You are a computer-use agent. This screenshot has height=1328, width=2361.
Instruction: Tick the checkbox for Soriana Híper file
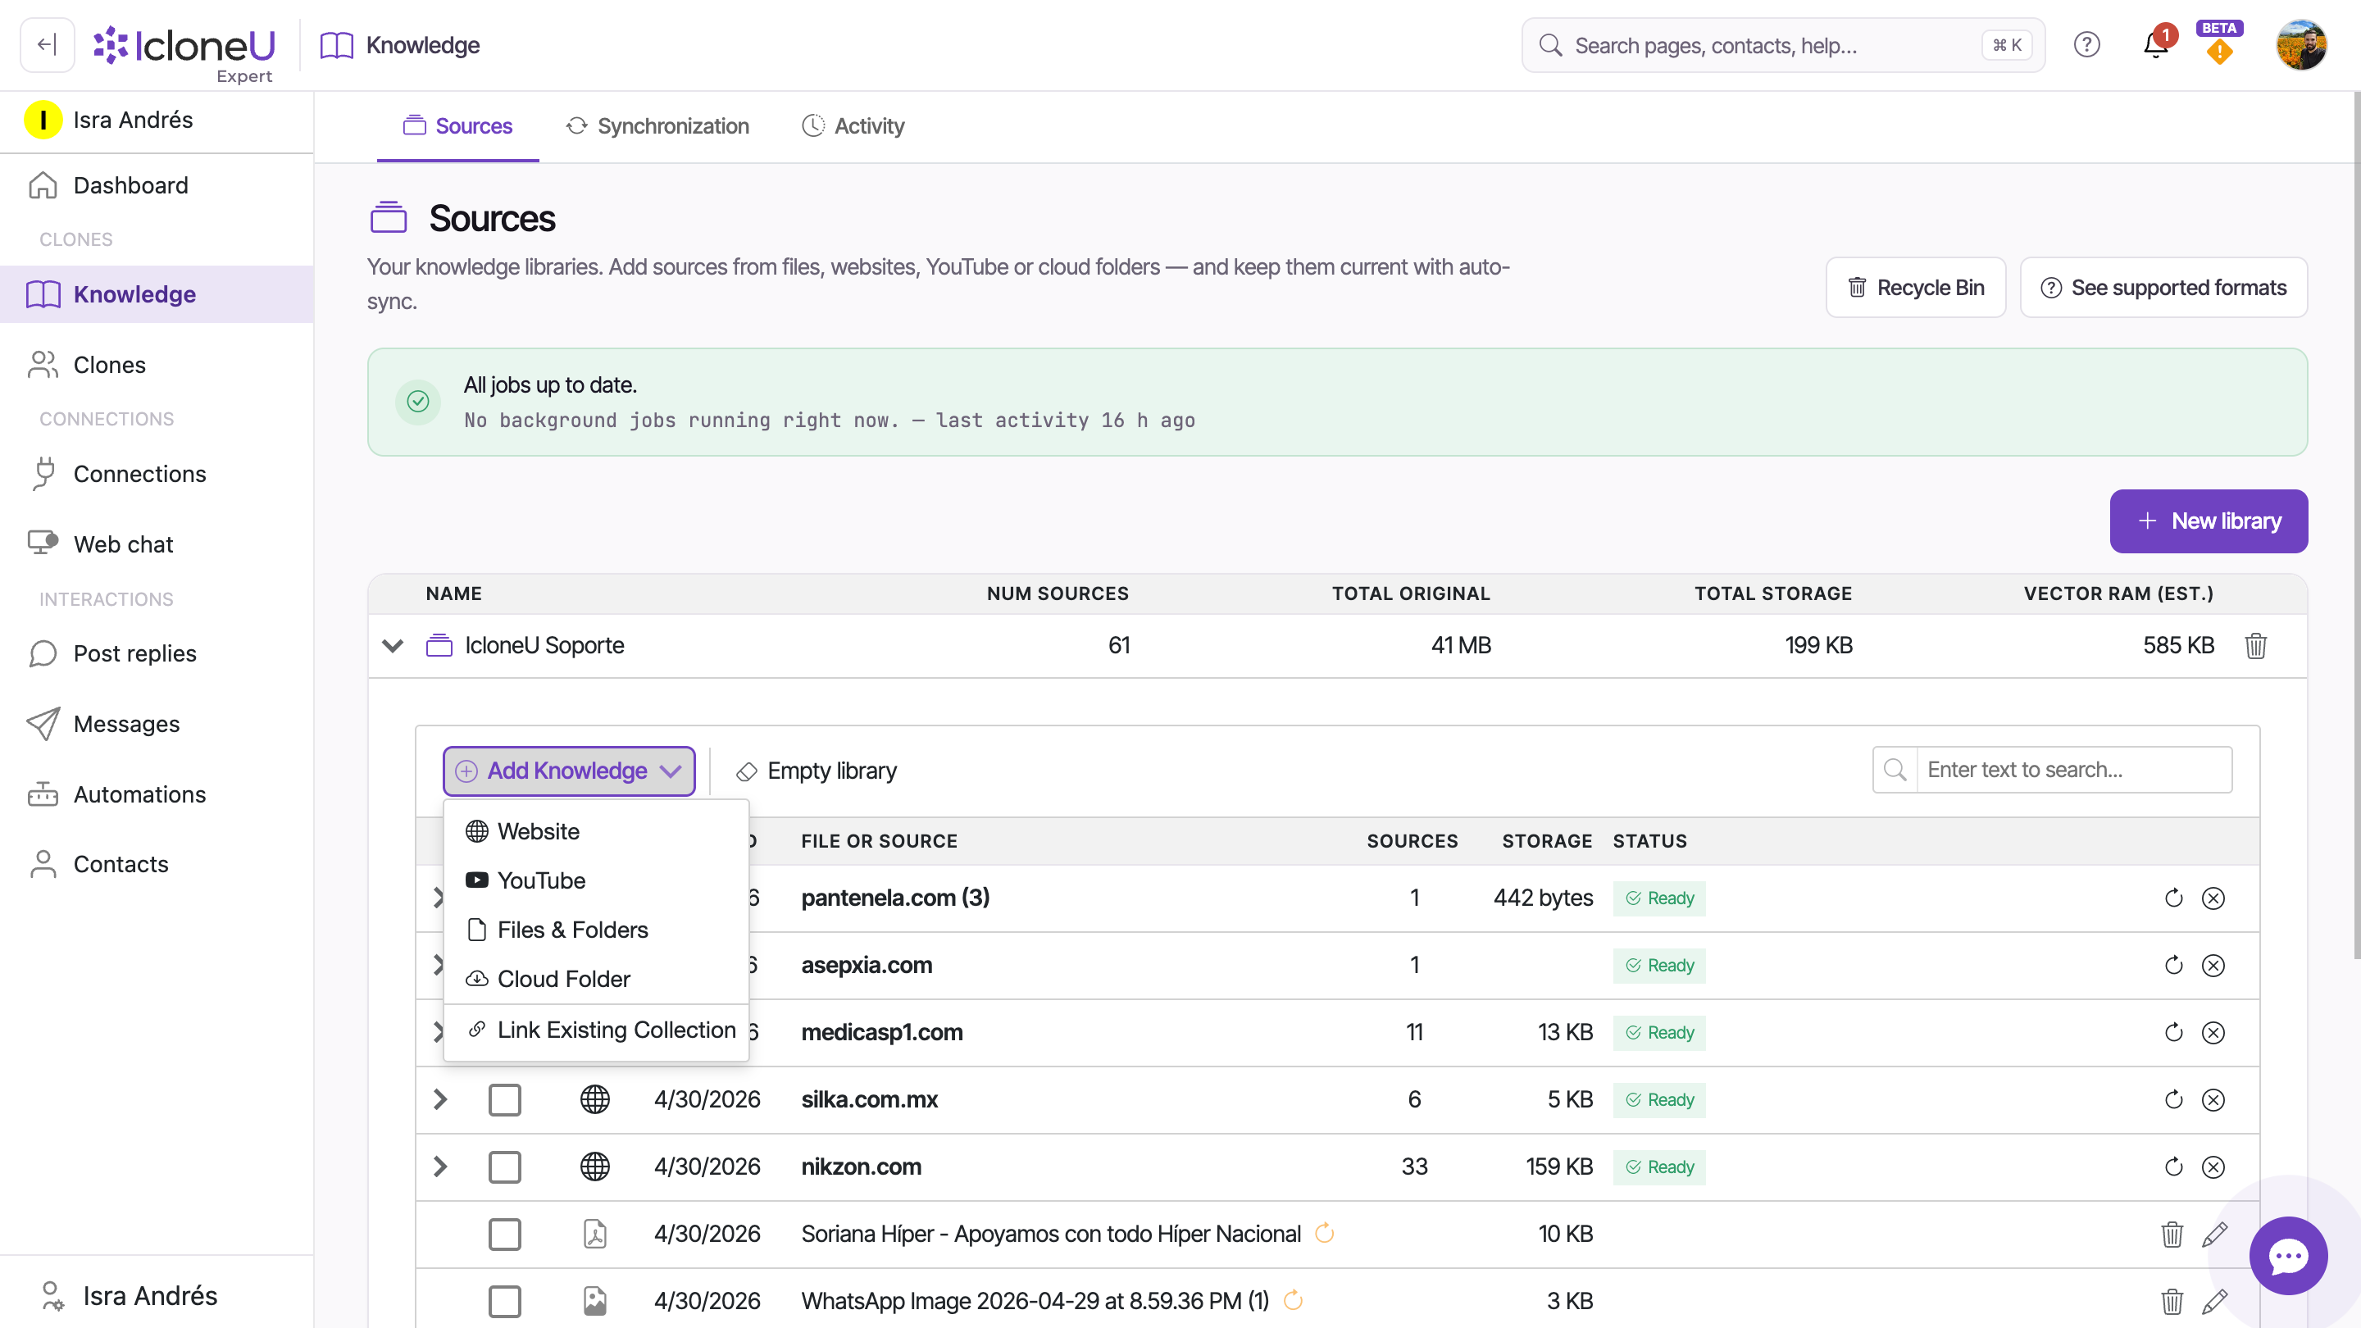pyautogui.click(x=504, y=1235)
